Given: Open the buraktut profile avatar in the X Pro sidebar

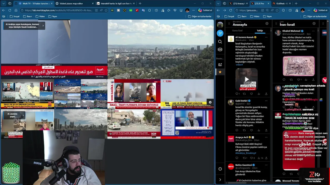Looking at the screenshot, I should coord(220,25).
